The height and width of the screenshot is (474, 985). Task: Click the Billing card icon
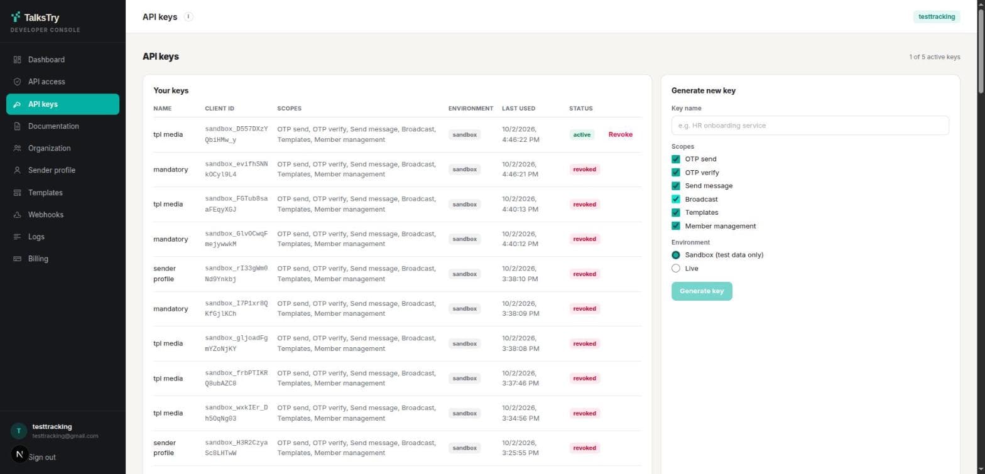[17, 259]
